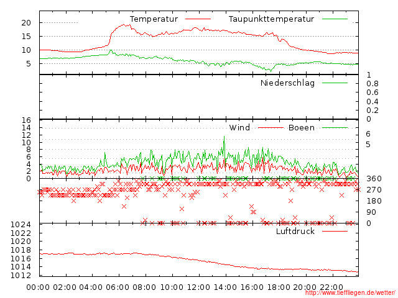
Task: Click the 1012 pressure axis value
Action: click(x=21, y=275)
